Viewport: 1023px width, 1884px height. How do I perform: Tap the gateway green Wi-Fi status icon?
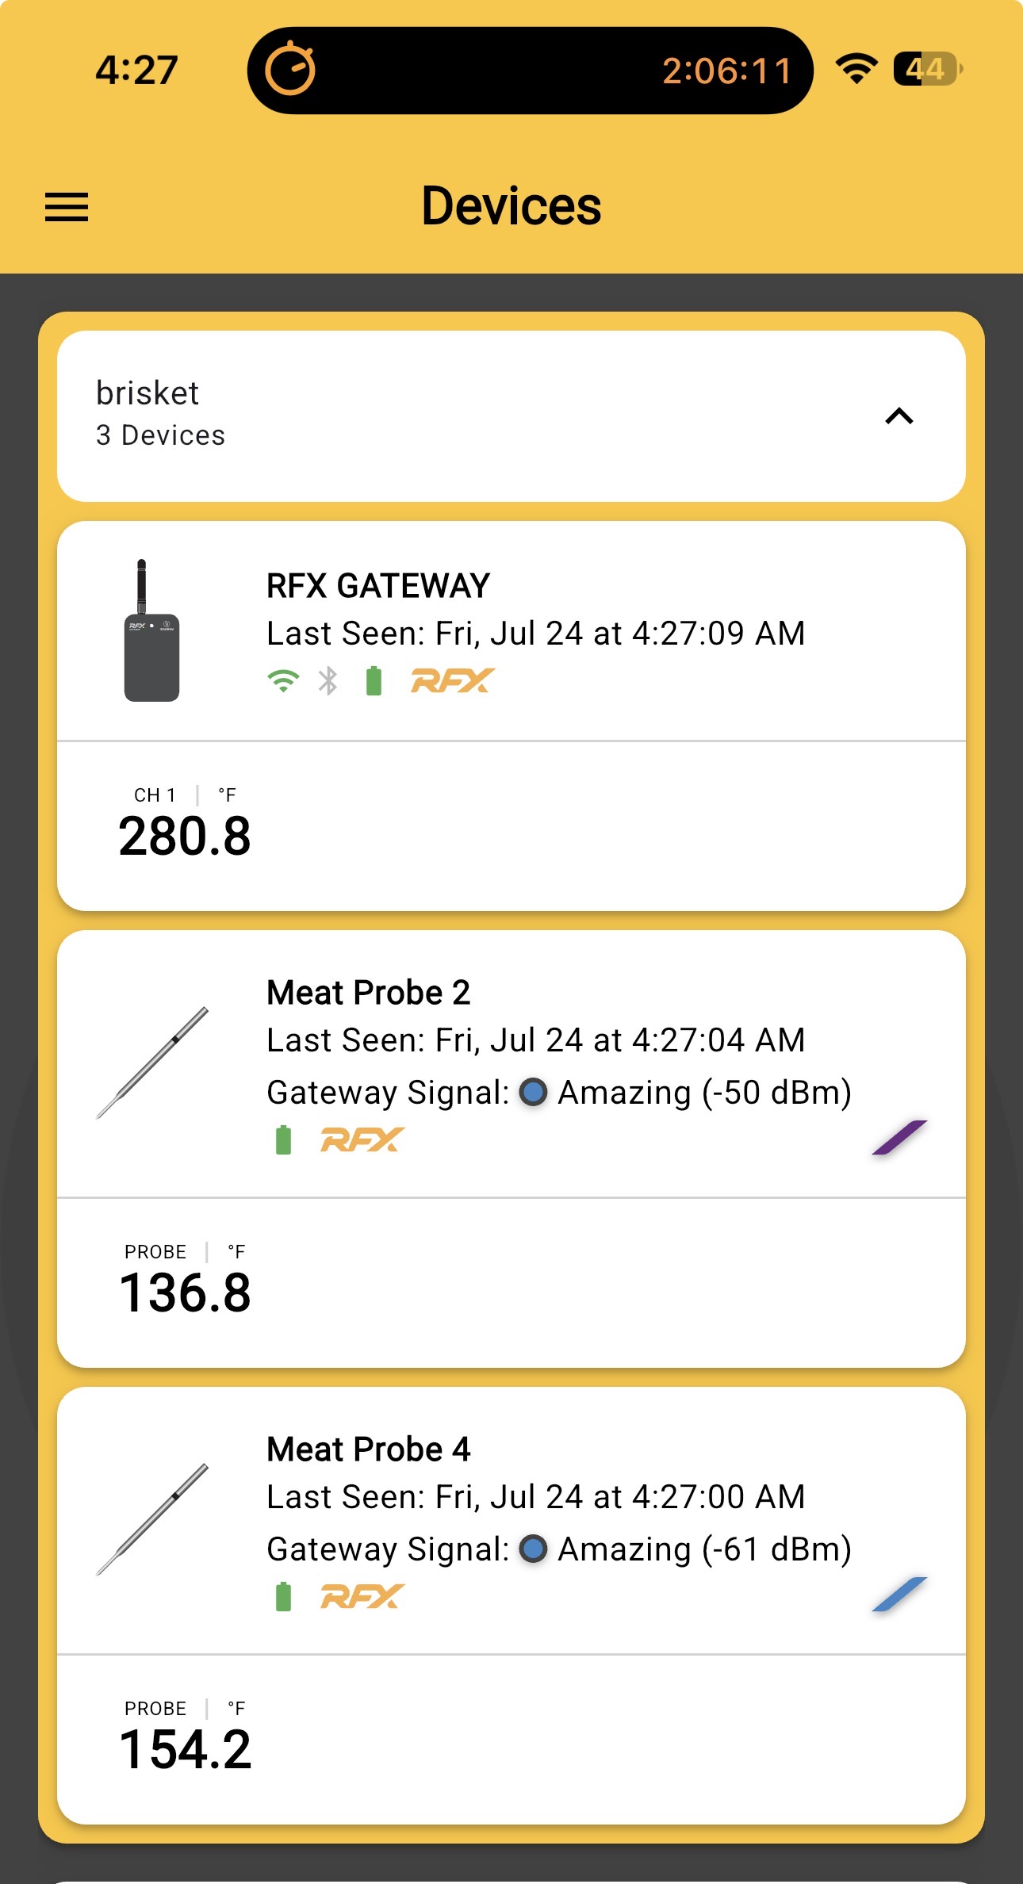[283, 681]
